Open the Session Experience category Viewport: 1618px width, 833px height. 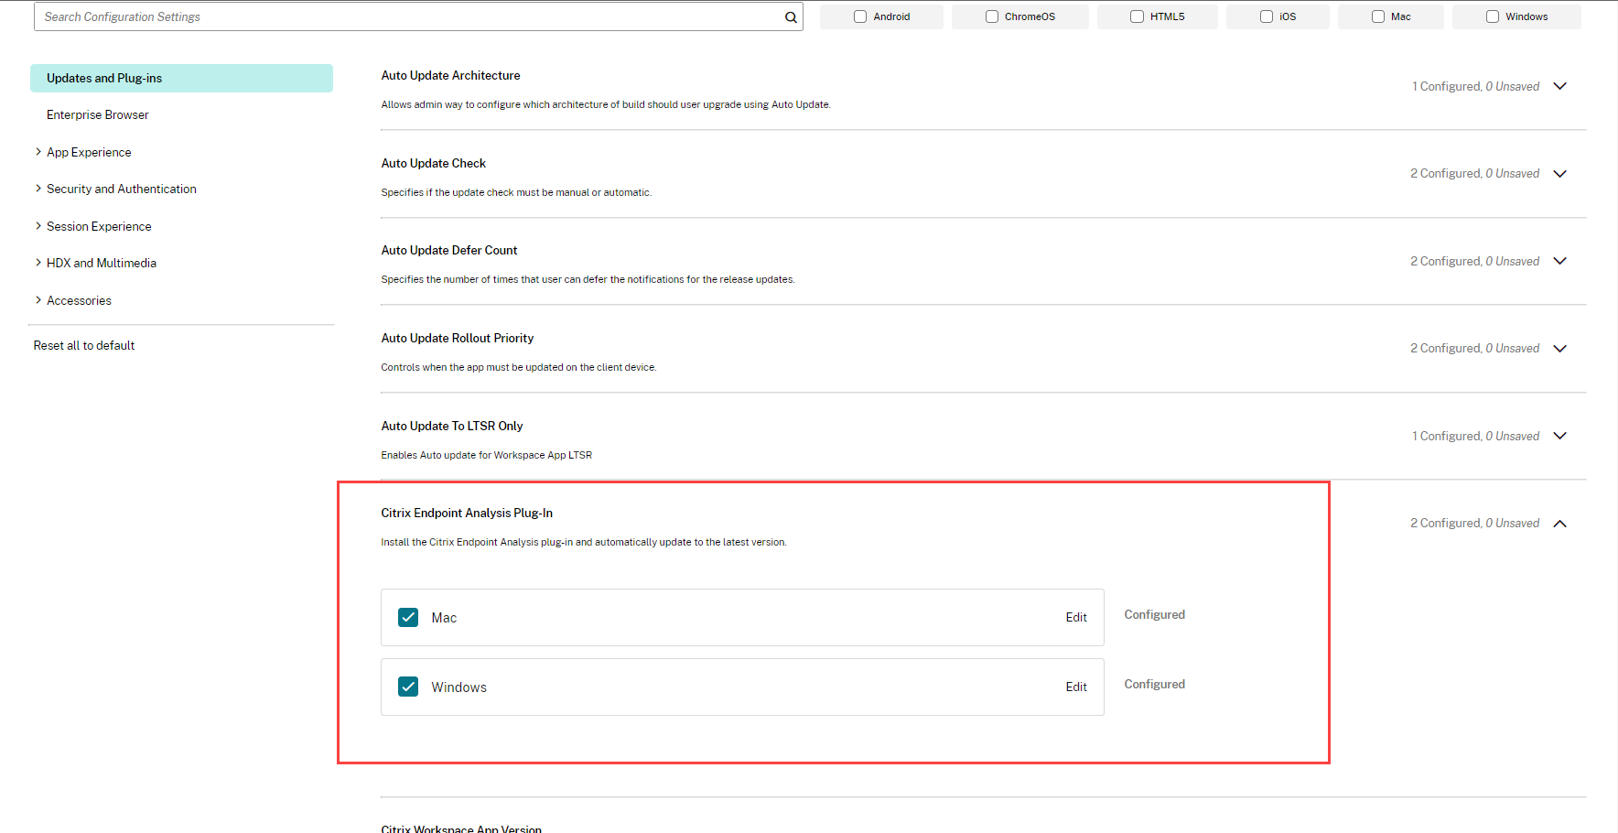coord(99,227)
